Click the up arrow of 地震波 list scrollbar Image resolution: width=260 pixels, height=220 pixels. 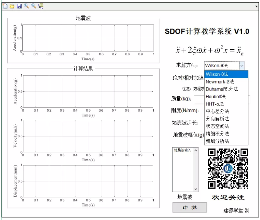(x=196, y=150)
